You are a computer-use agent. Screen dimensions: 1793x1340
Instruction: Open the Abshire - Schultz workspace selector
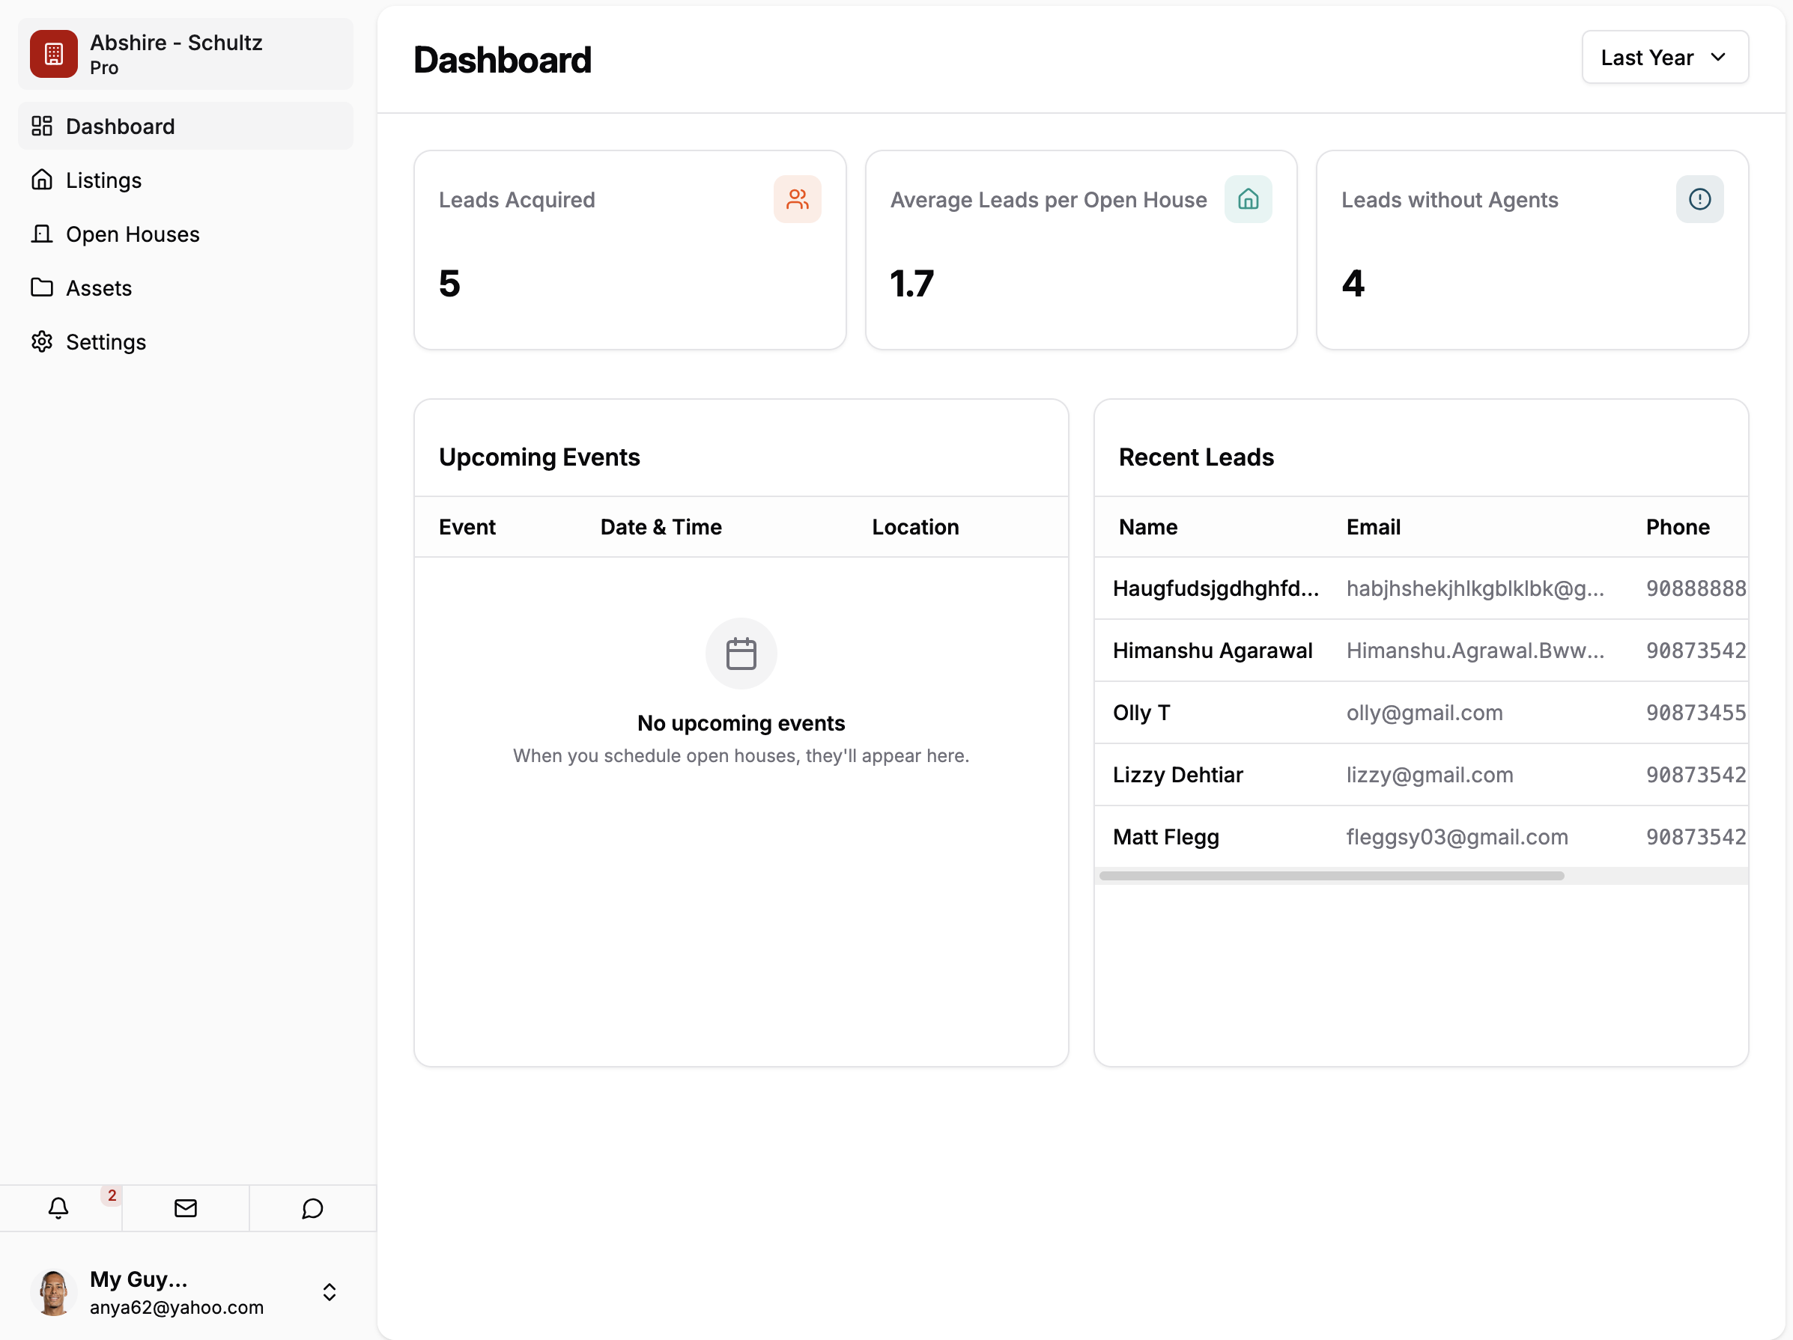186,53
